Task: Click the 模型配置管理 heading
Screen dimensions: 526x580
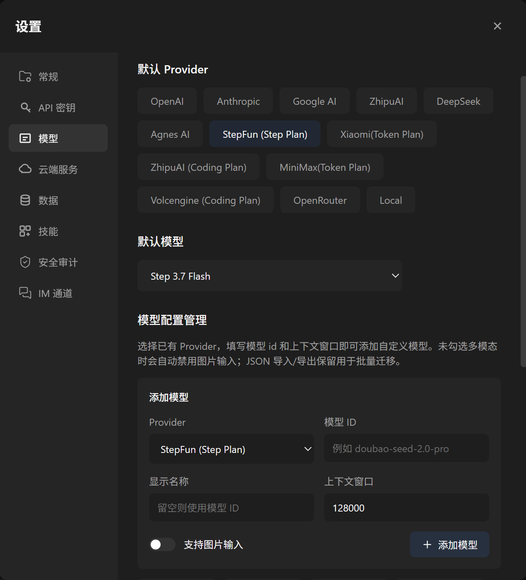Action: click(172, 320)
